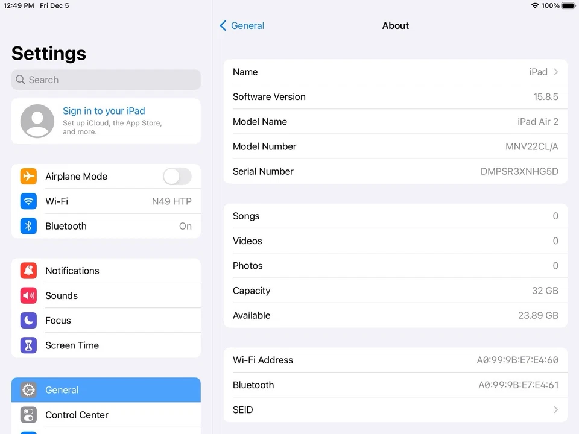Screen dimensions: 579x434
Task: Tap Sign in to your iPad
Action: (x=104, y=111)
